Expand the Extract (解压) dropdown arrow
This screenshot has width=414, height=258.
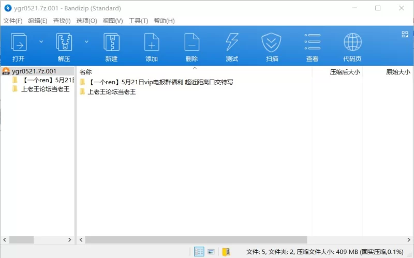pos(86,42)
